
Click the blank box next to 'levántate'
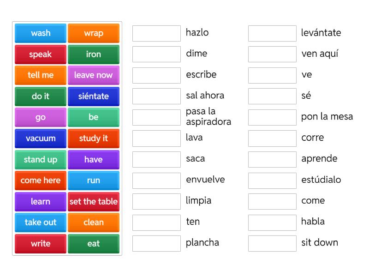click(272, 33)
